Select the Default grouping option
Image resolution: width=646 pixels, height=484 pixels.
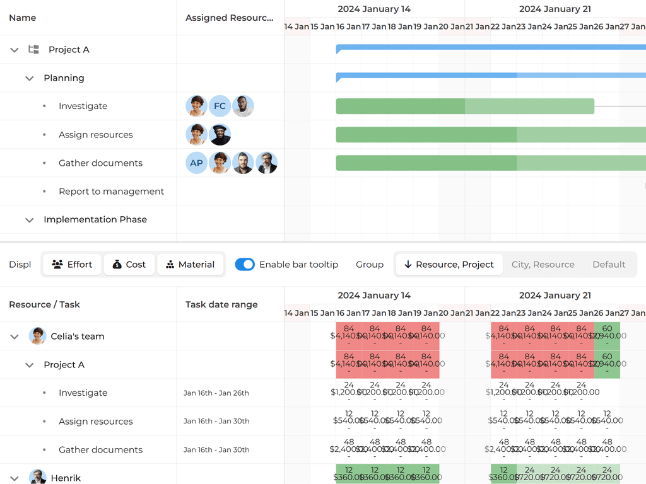click(609, 264)
